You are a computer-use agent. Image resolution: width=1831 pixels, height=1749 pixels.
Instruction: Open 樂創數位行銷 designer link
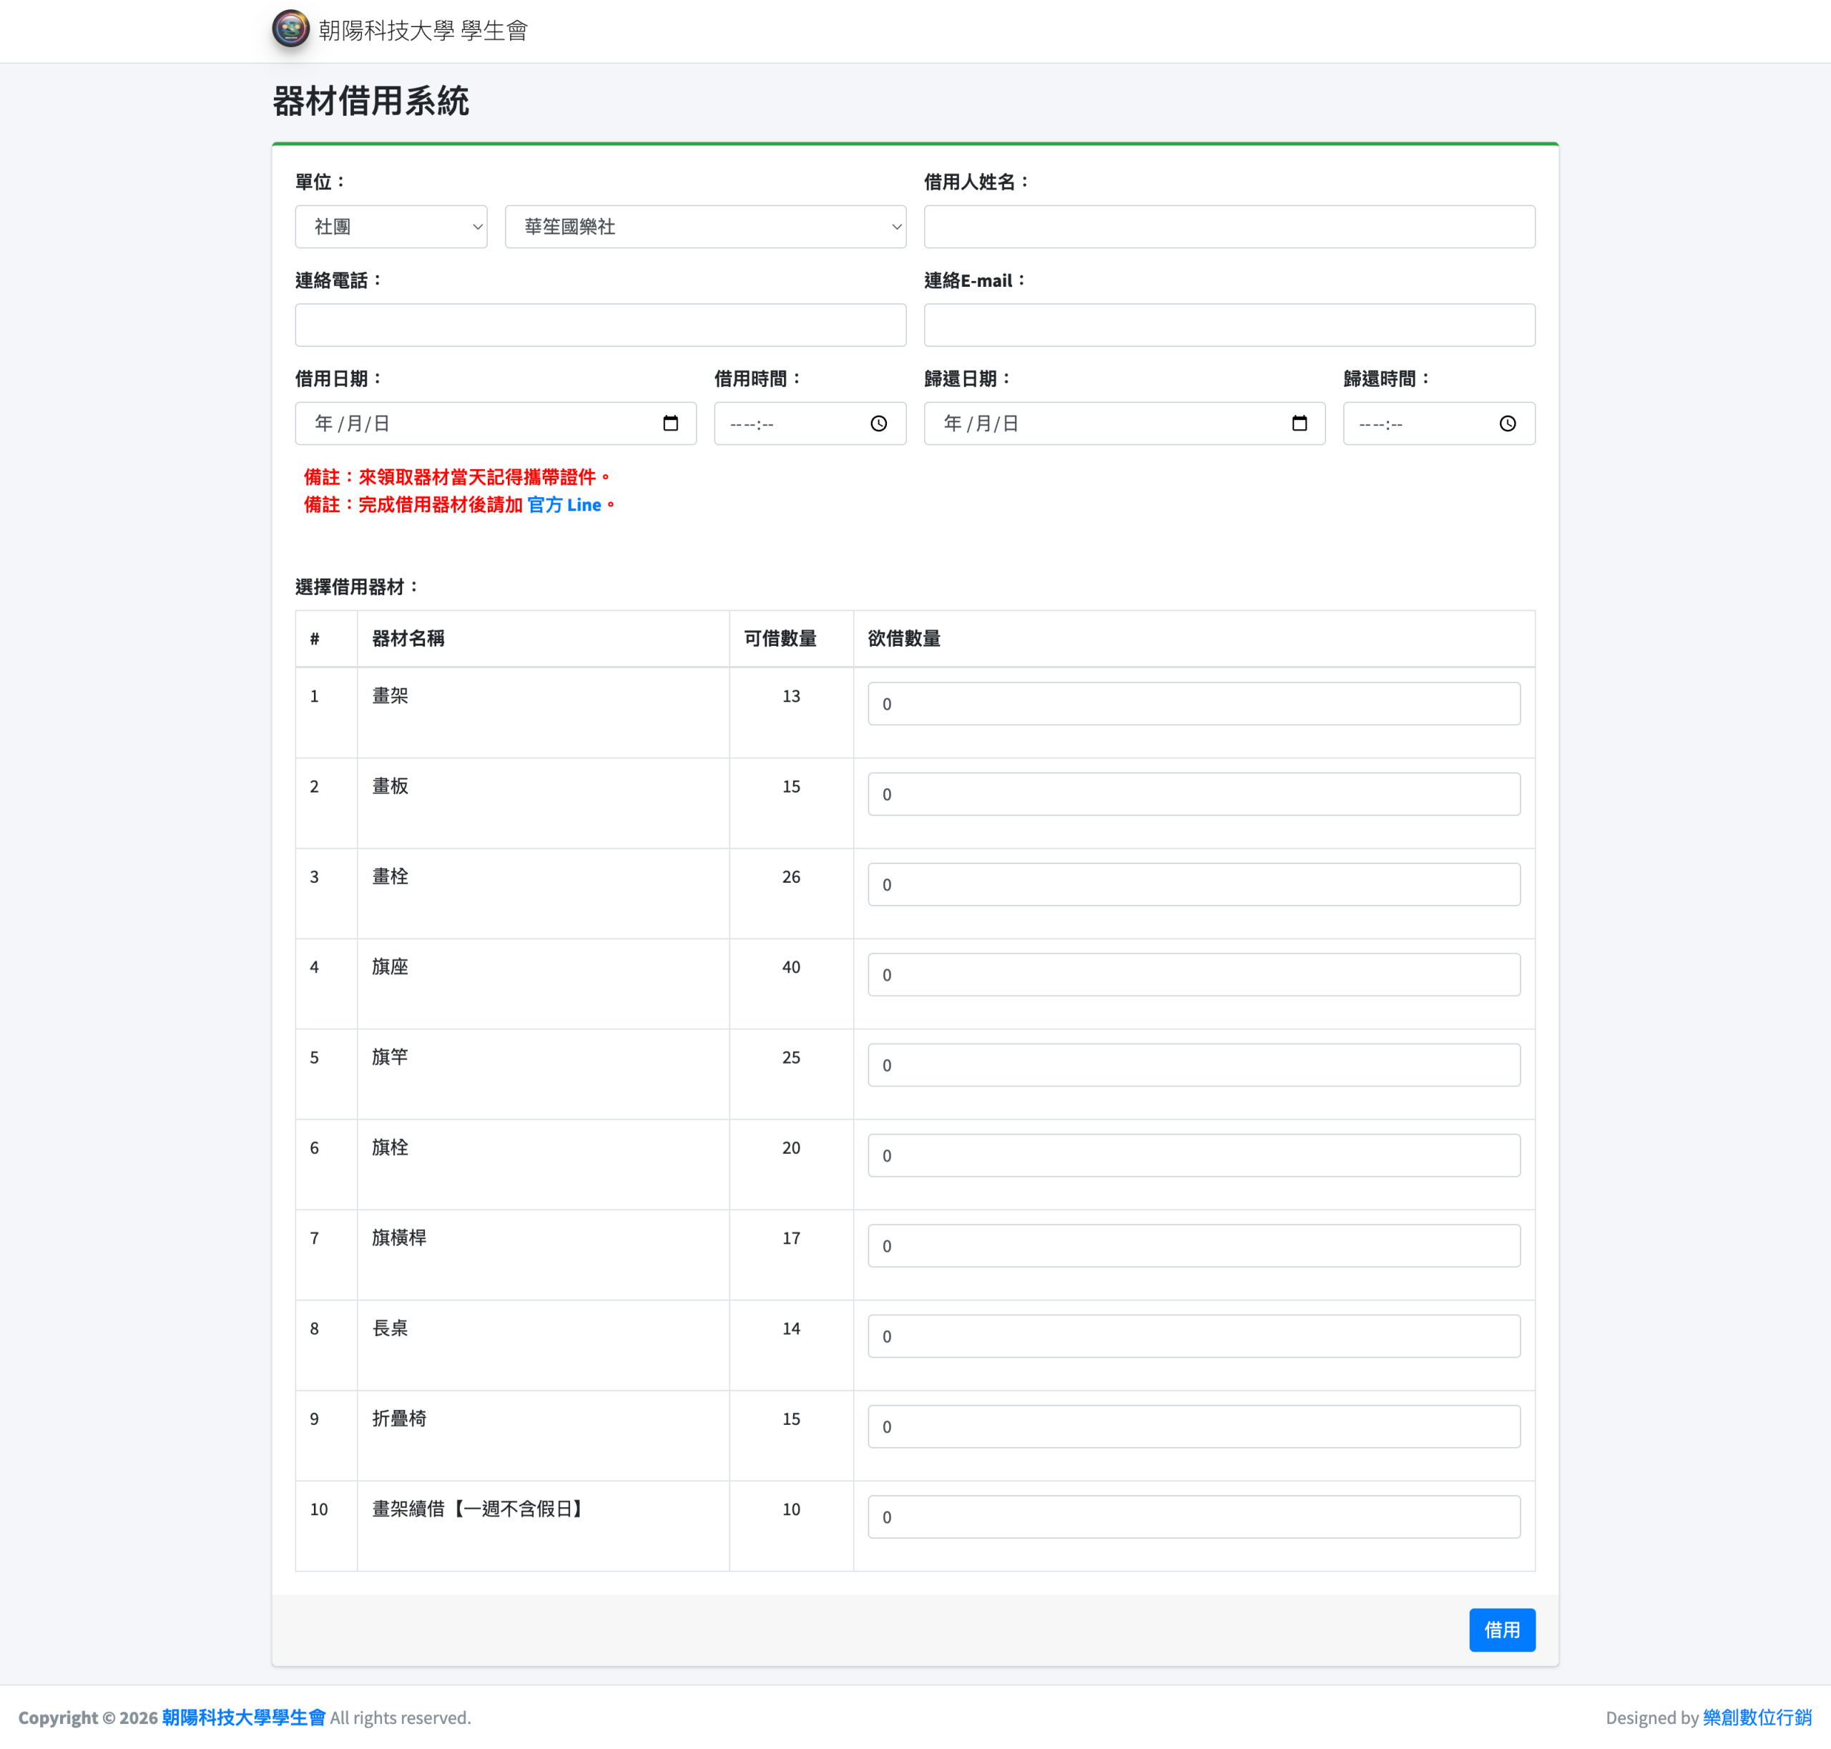click(x=1757, y=1718)
